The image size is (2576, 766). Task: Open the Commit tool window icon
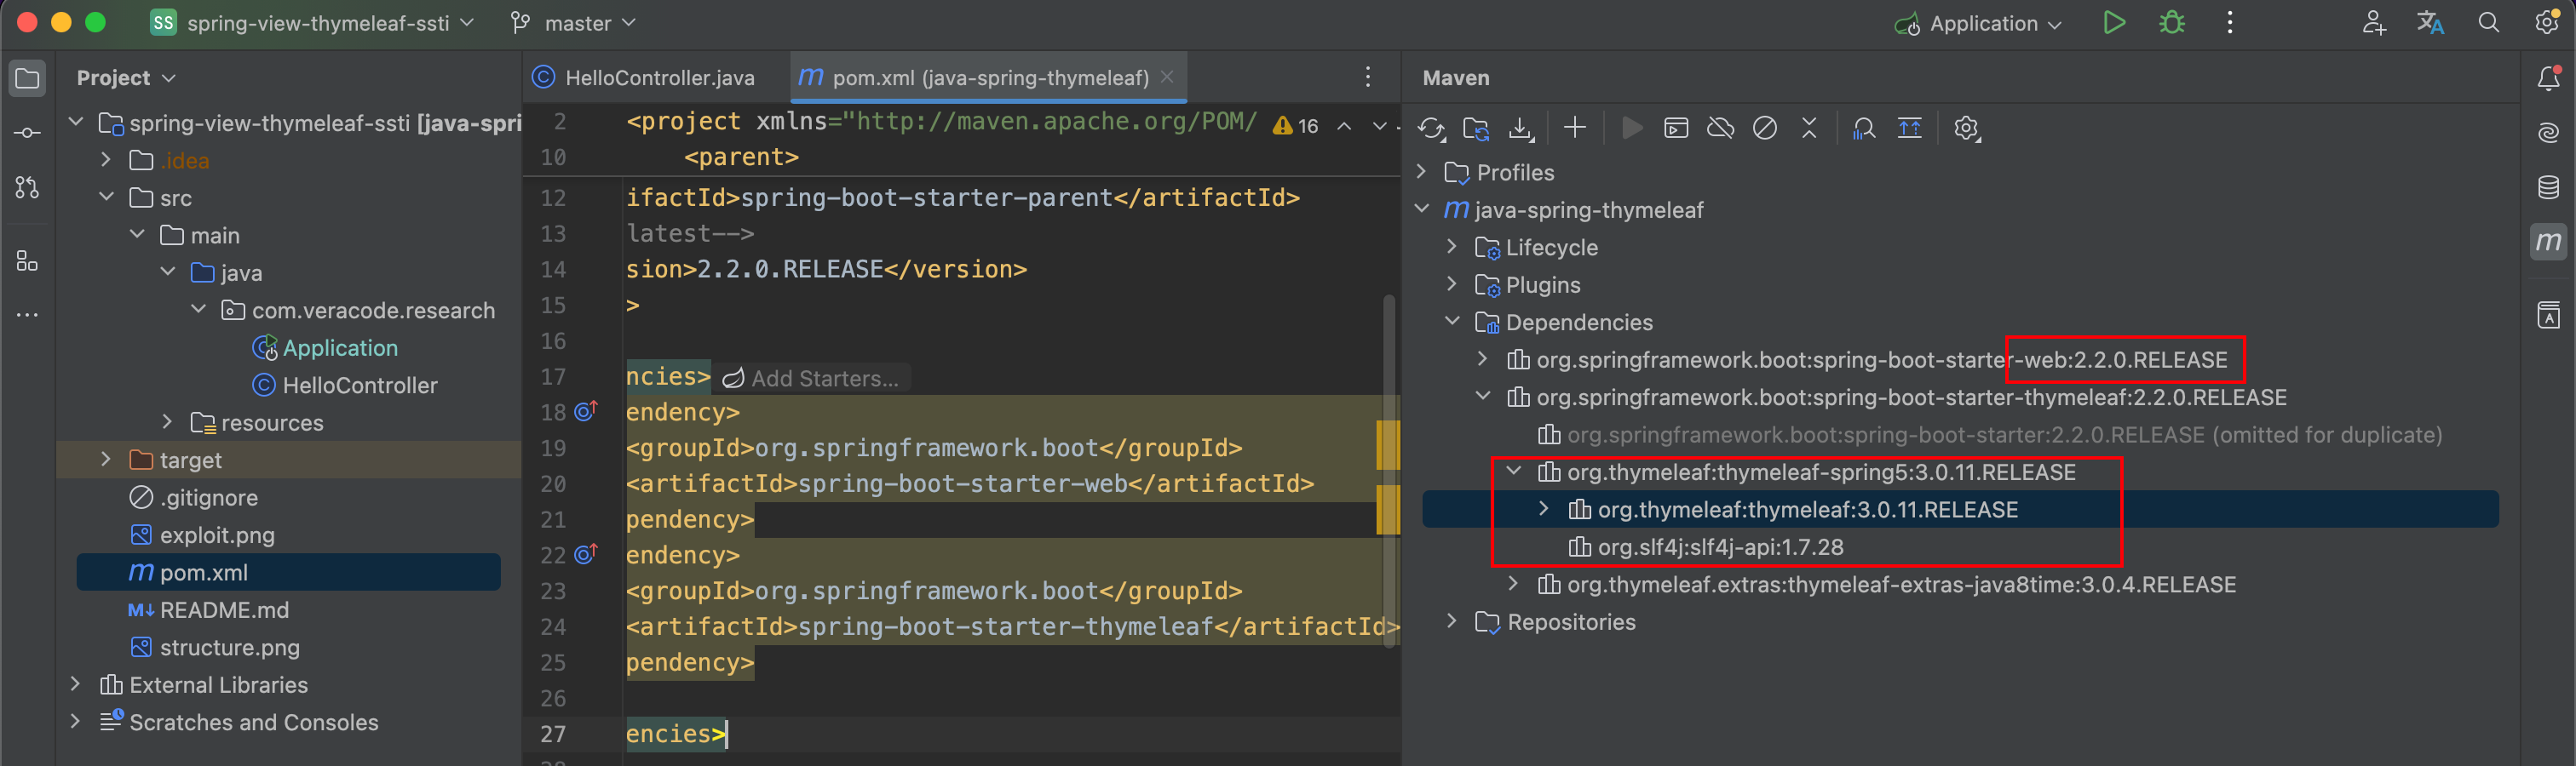tap(28, 133)
